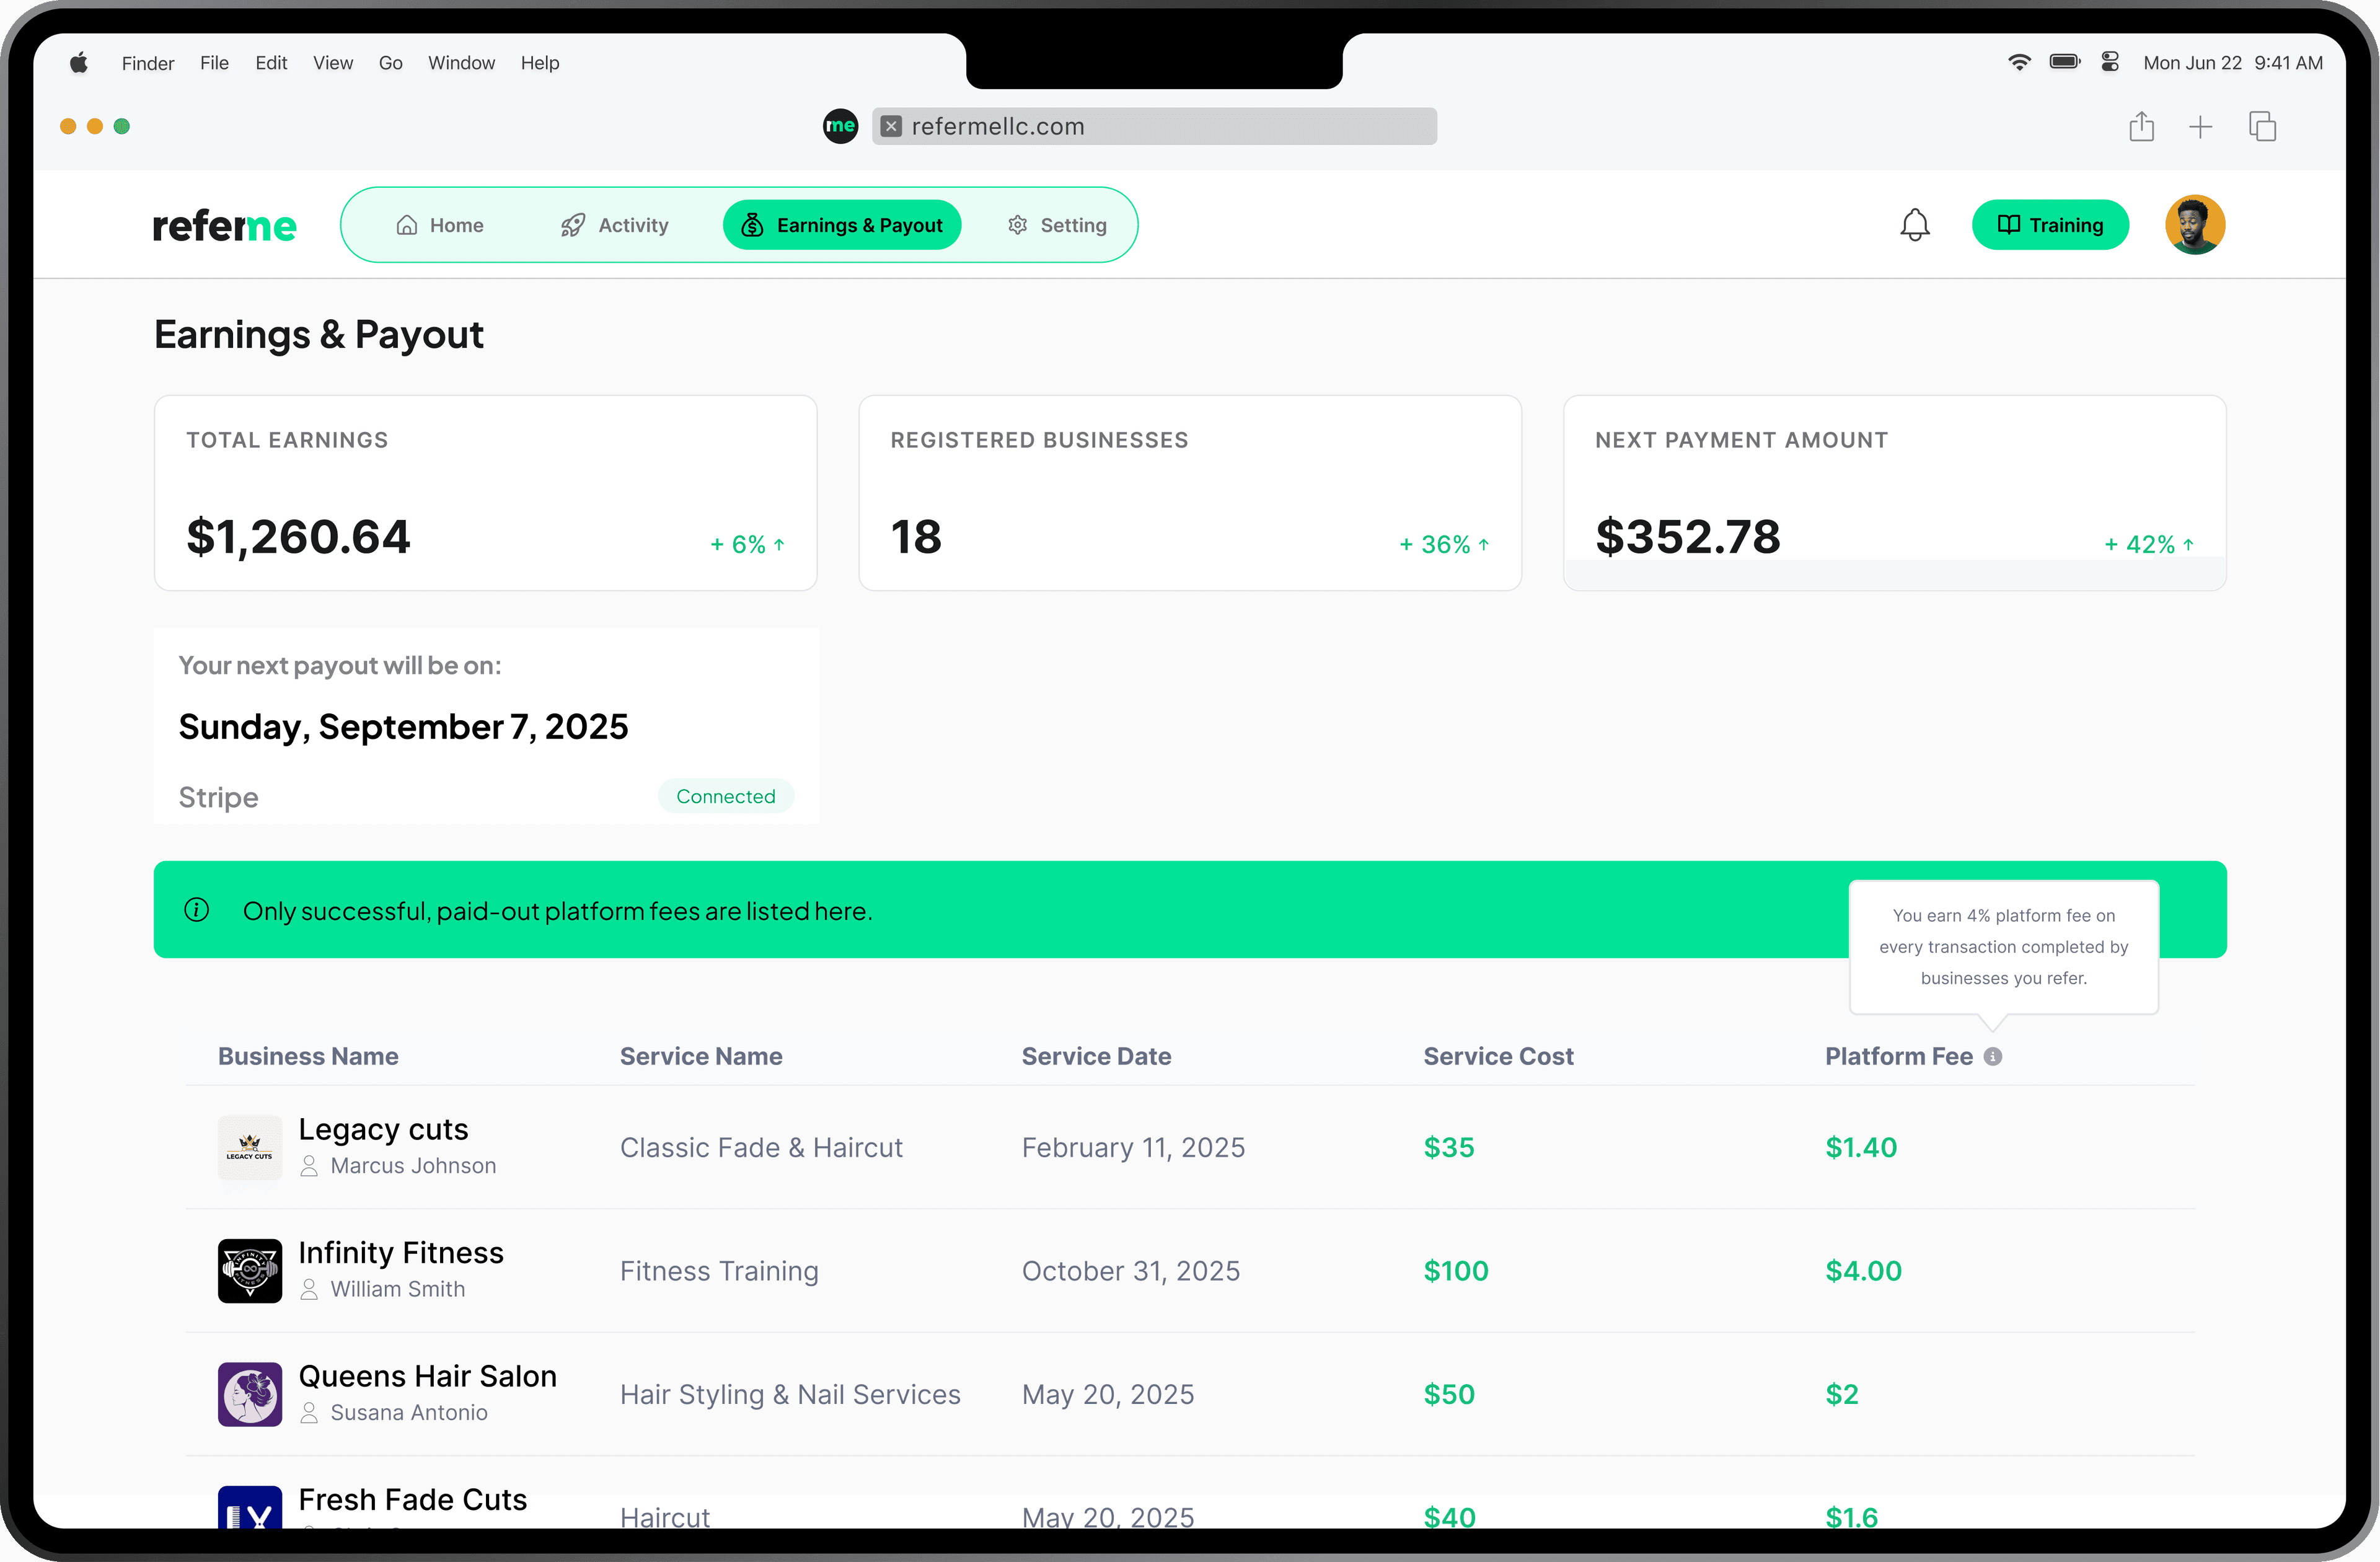Click the browser share icon
Image resolution: width=2380 pixels, height=1562 pixels.
[x=2141, y=126]
